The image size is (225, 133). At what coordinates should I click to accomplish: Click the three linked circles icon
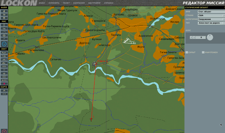pyautogui.click(x=4, y=76)
